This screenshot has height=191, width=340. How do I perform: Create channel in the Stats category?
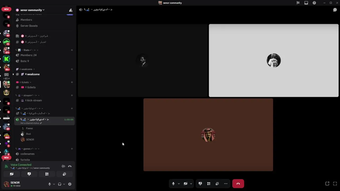pos(72,50)
